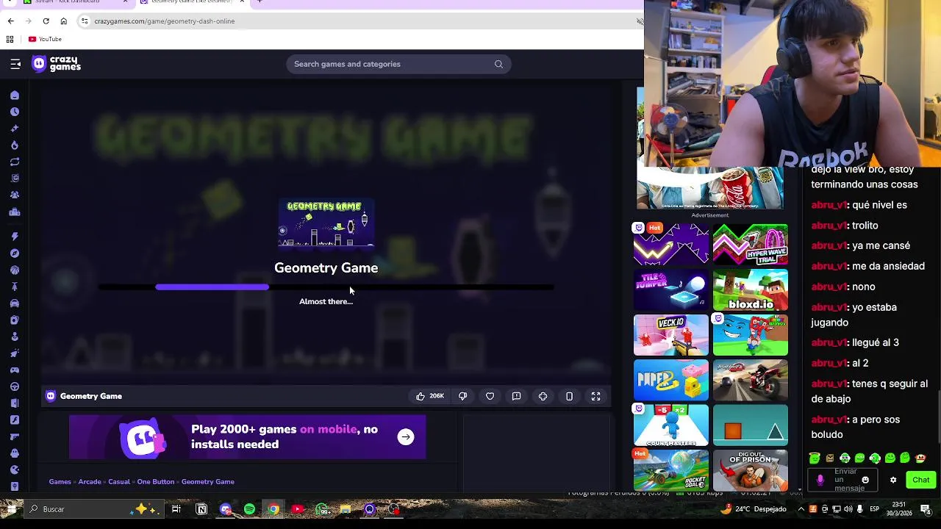Open a new browser tab
This screenshot has height=529, width=941.
pyautogui.click(x=260, y=2)
